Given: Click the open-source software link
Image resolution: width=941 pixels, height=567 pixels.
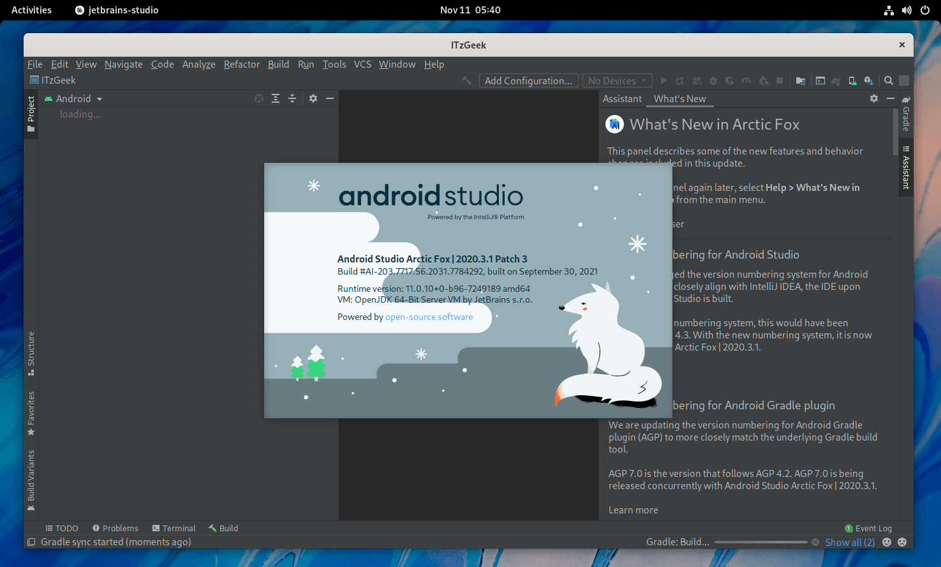Looking at the screenshot, I should pyautogui.click(x=429, y=317).
